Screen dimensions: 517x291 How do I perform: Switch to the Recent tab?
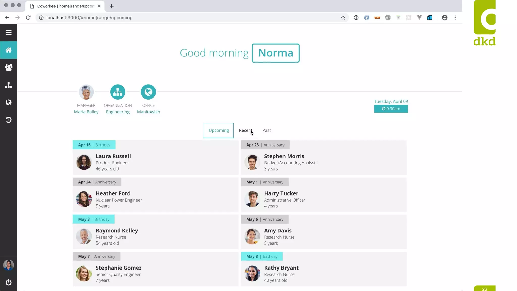click(x=245, y=130)
